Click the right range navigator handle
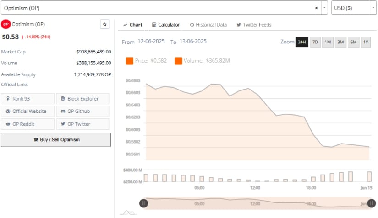The image size is (378, 218). click(x=371, y=203)
